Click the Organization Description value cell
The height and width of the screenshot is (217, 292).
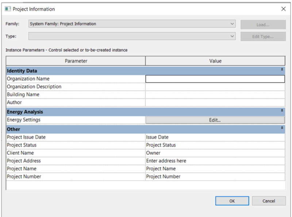[x=215, y=87]
